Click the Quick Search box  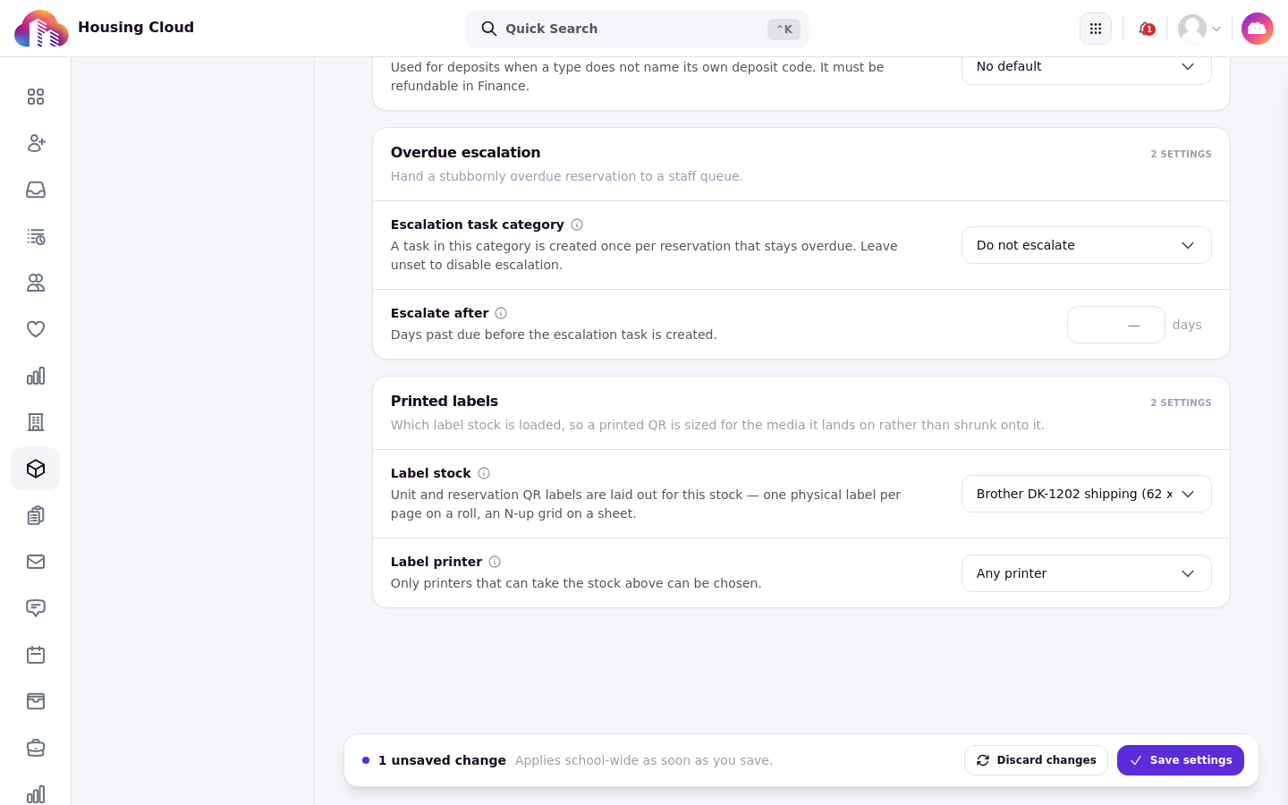pyautogui.click(x=637, y=29)
